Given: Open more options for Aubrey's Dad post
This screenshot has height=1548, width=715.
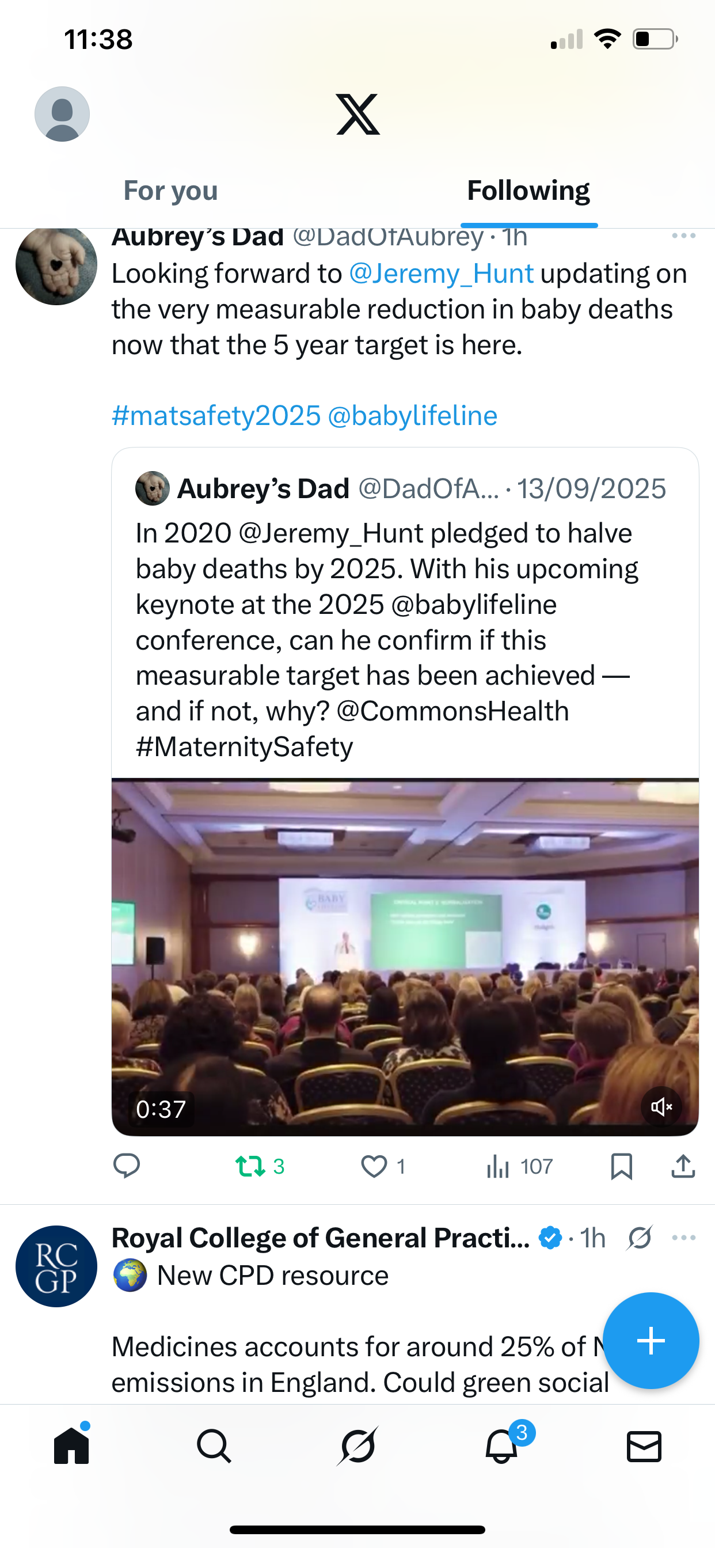Looking at the screenshot, I should pyautogui.click(x=683, y=236).
